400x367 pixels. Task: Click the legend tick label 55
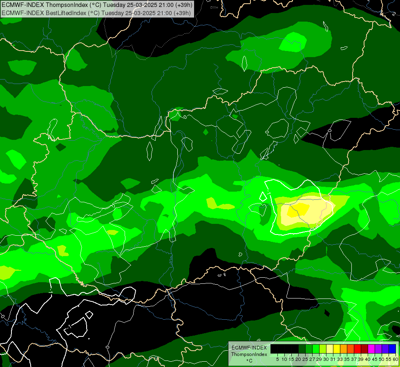(x=389, y=359)
